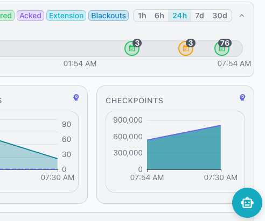Viewport: 265px width, 221px height.
Task: Click the 90 axis label on left chart
Action: 66,124
